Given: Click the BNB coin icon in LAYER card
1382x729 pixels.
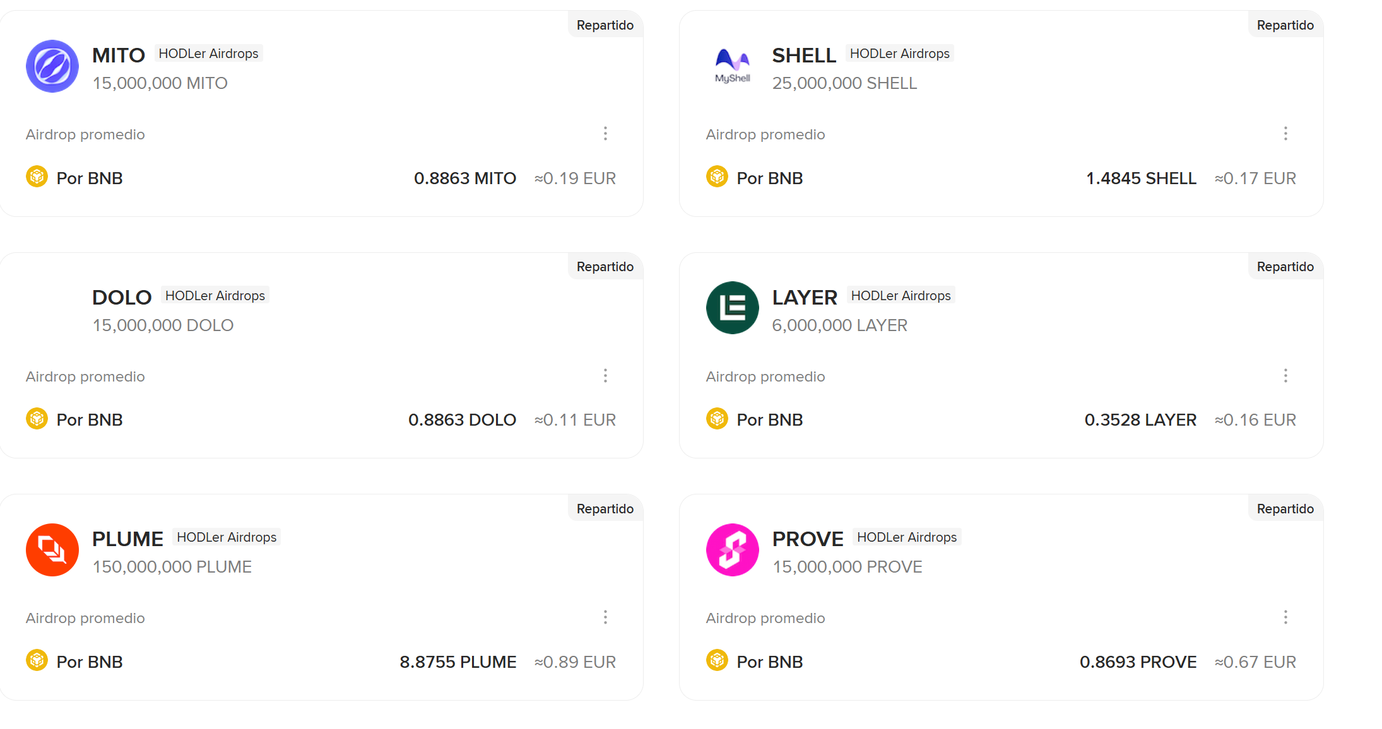Looking at the screenshot, I should click(x=717, y=419).
